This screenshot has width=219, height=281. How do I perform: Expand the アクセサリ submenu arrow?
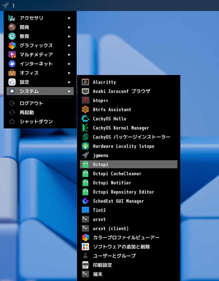(x=69, y=18)
